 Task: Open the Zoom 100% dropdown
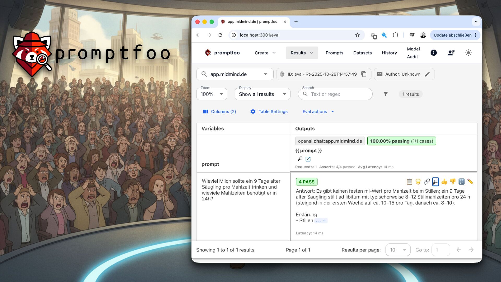pyautogui.click(x=212, y=94)
